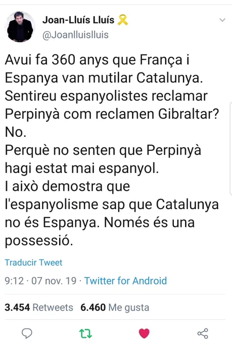
Task: Unlike the tweet with the red heart
Action: click(x=144, y=333)
